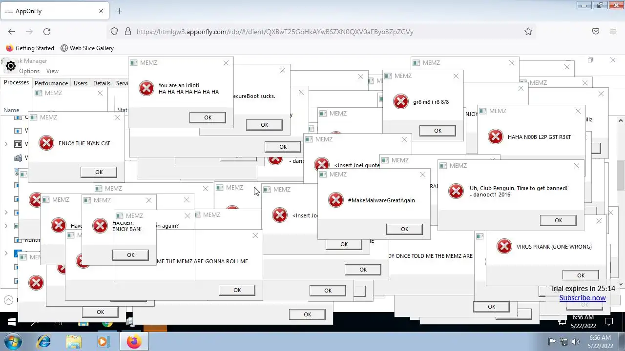Open the Web Slice Gallery bookmark
The width and height of the screenshot is (625, 351).
click(x=87, y=48)
